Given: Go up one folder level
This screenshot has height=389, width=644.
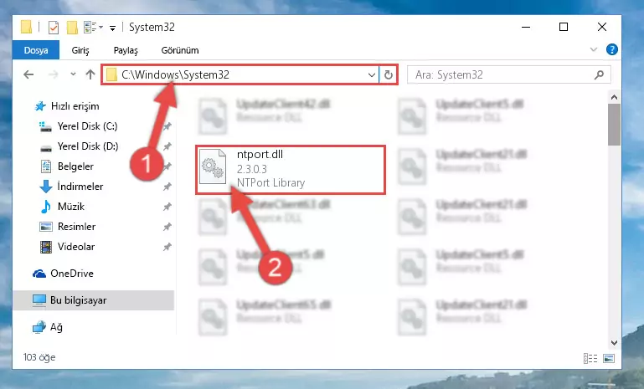Looking at the screenshot, I should click(90, 74).
